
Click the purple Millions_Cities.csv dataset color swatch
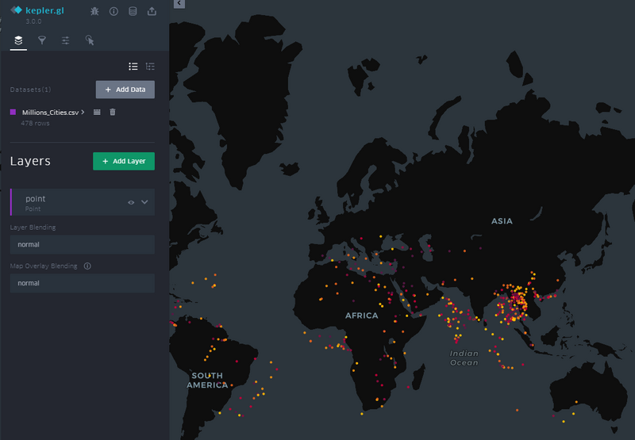coord(13,113)
